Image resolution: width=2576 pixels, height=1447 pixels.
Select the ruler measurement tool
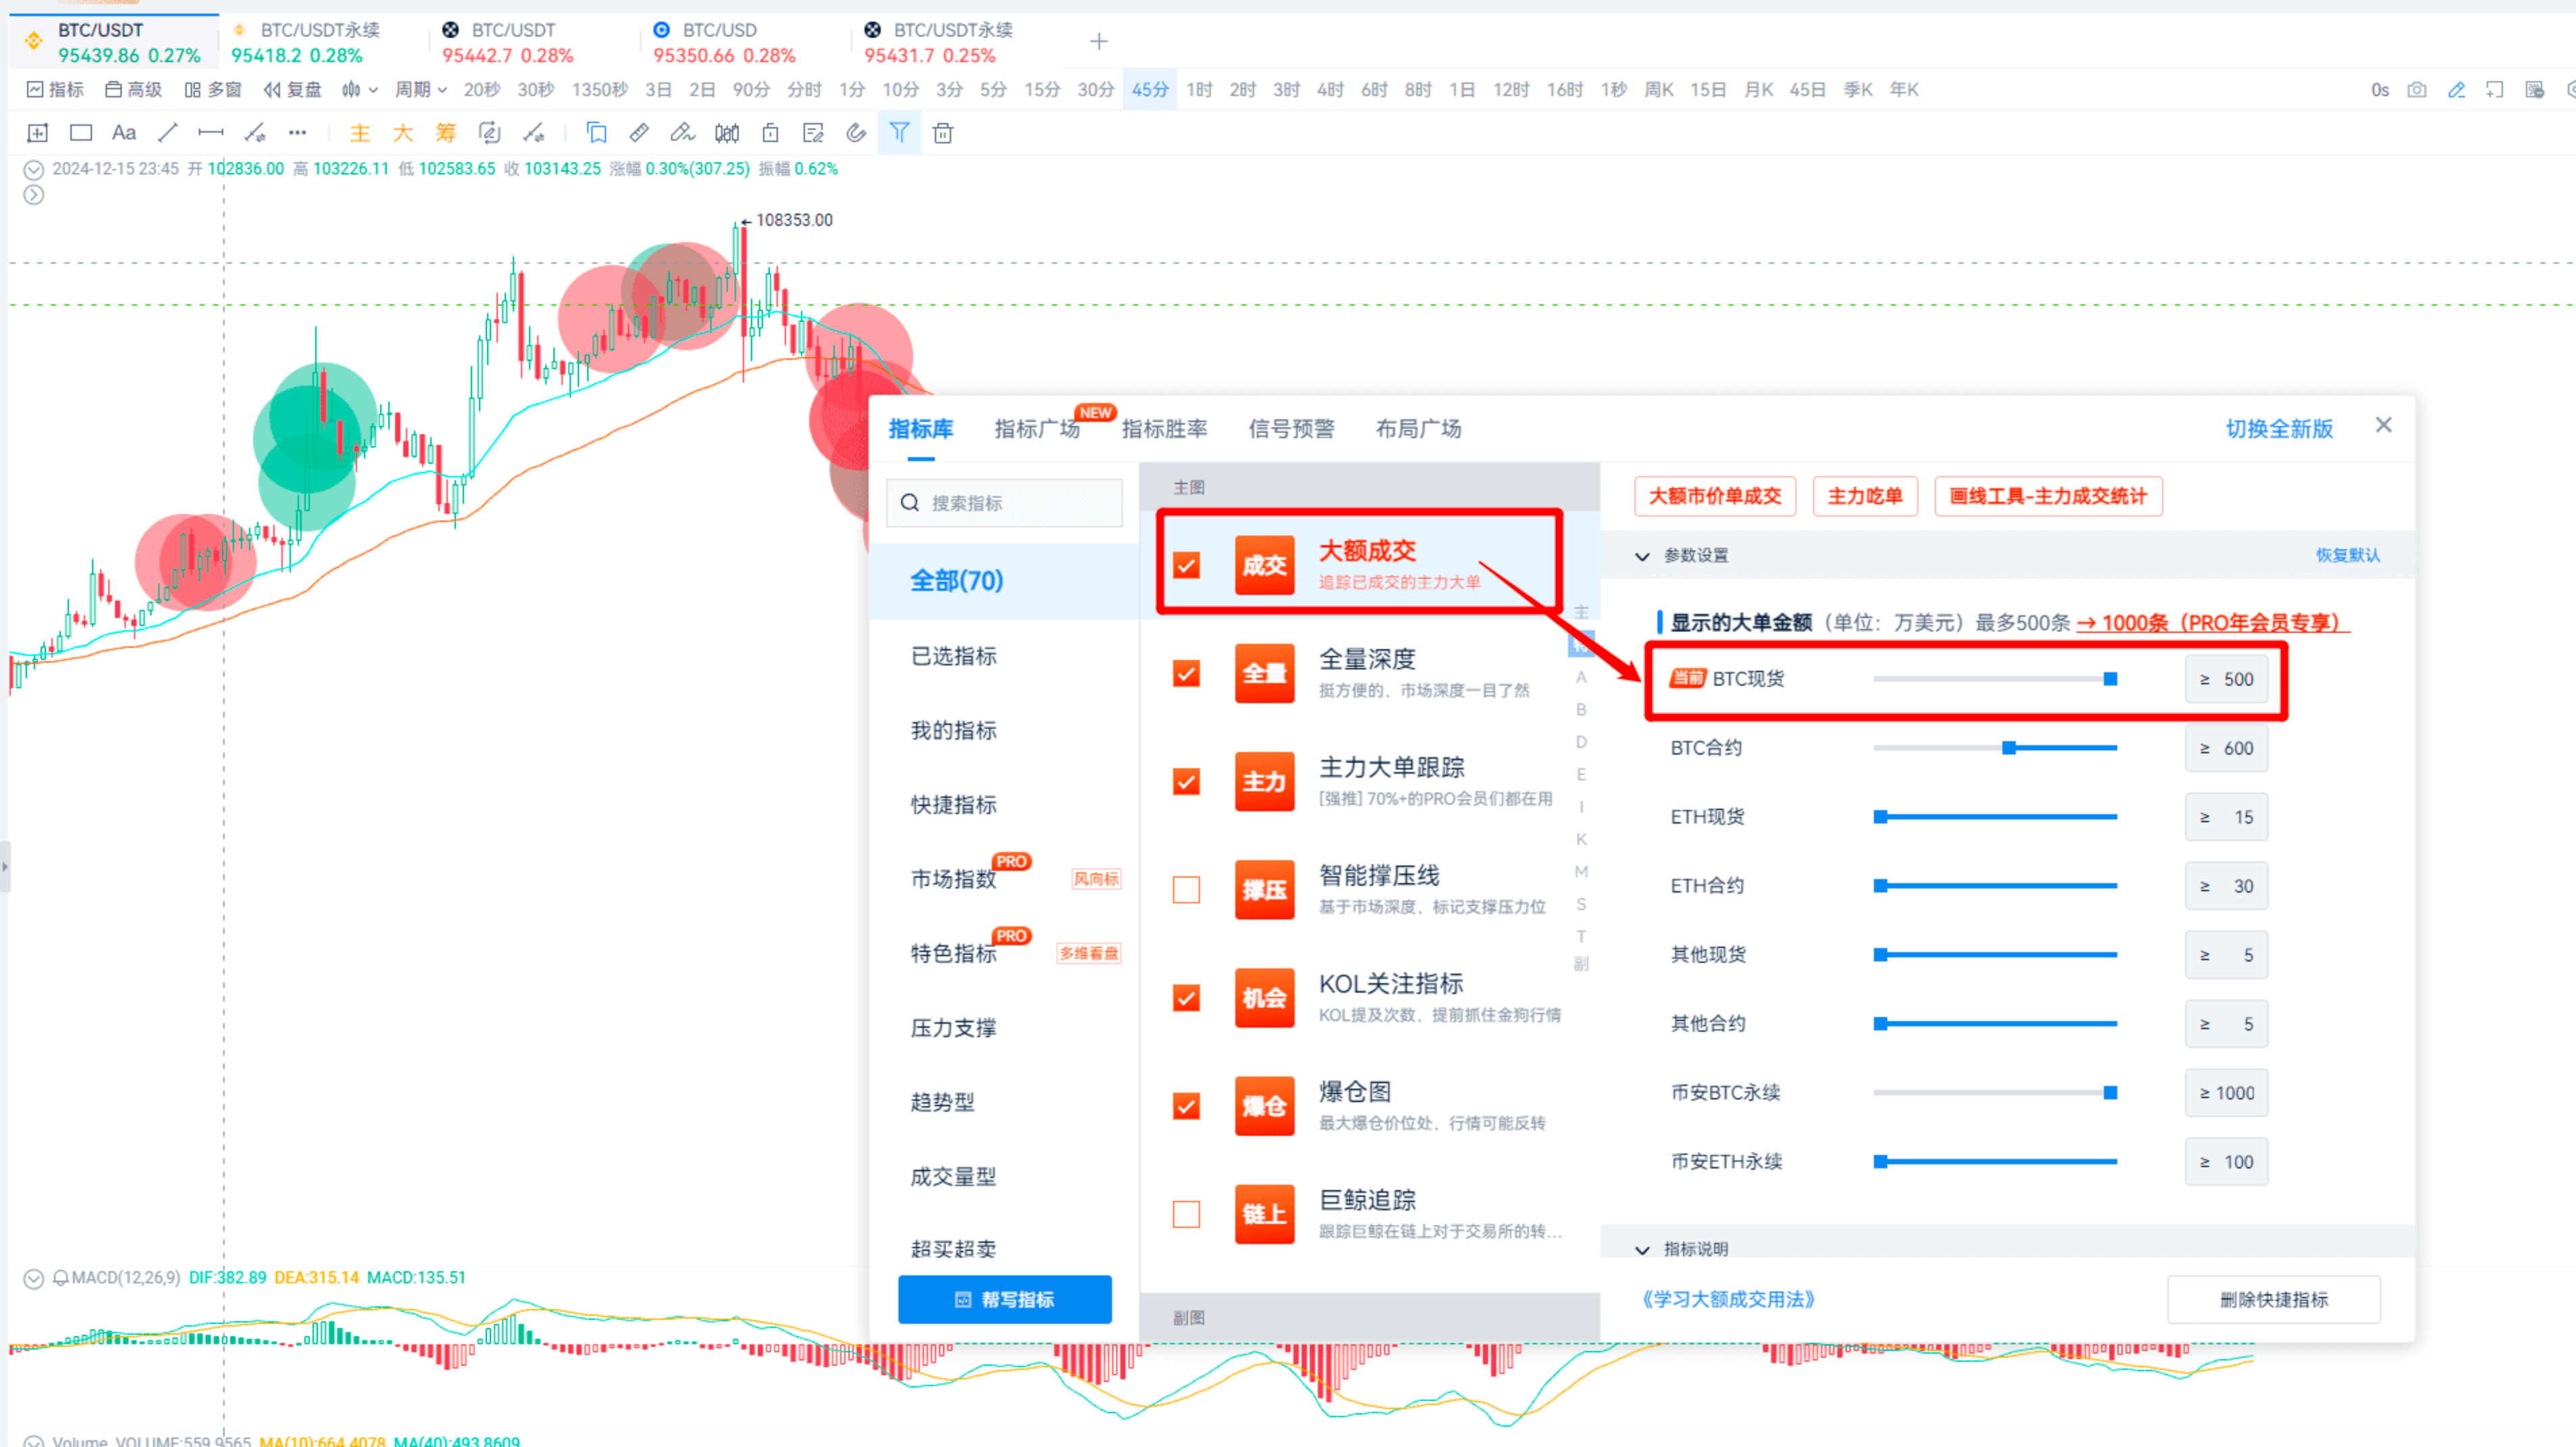click(639, 133)
